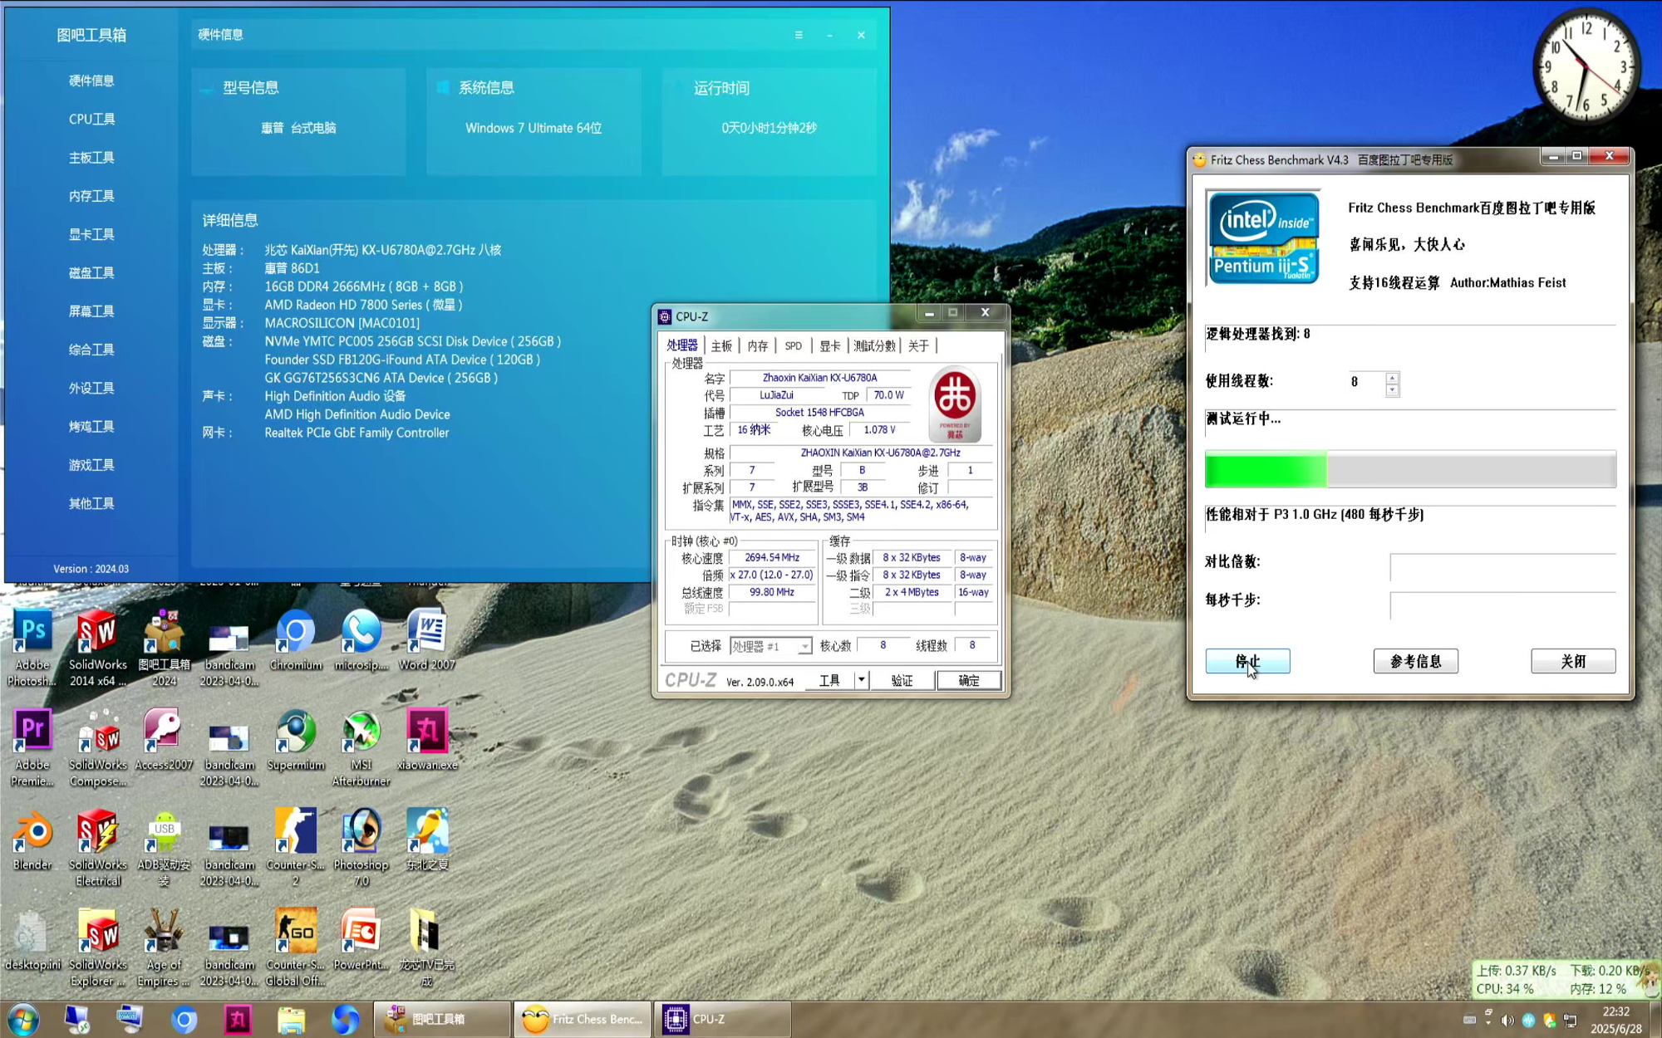The image size is (1662, 1038).
Task: Click the 工具 button in CPU-Z
Action: [829, 680]
